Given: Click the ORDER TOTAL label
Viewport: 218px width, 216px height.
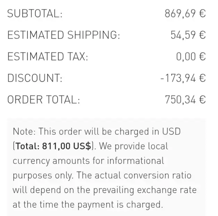Looking at the screenshot, I should click(44, 100).
